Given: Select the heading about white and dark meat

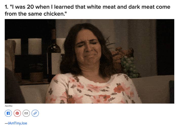Looking at the screenshot, I should pos(87,10).
